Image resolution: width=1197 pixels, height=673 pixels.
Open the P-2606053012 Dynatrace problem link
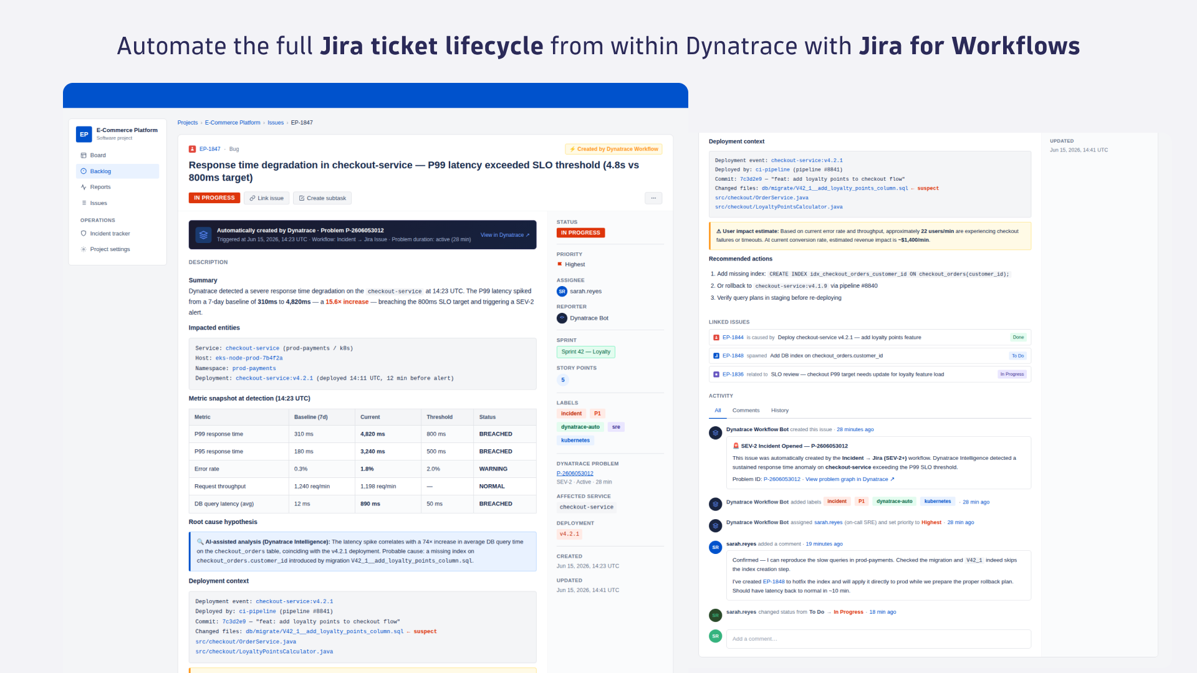(x=575, y=474)
